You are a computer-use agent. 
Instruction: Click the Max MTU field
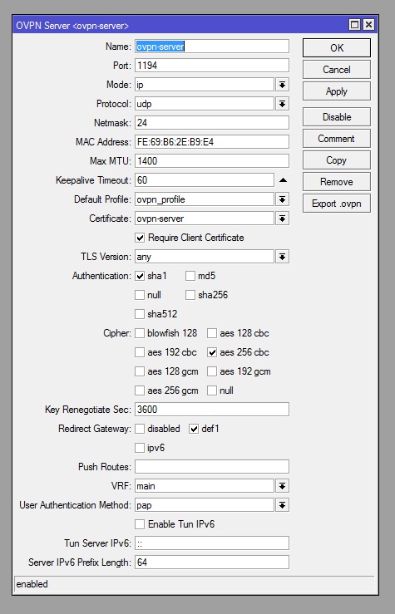click(212, 161)
